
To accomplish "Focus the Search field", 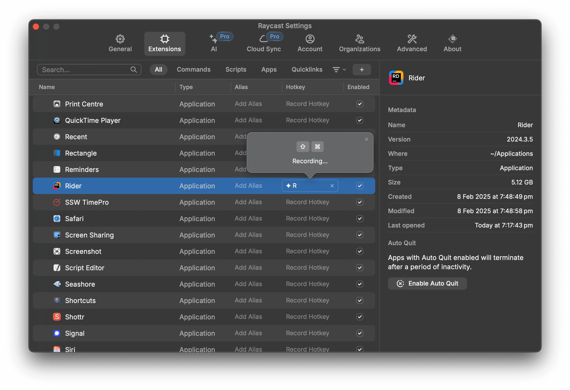I will [x=89, y=70].
